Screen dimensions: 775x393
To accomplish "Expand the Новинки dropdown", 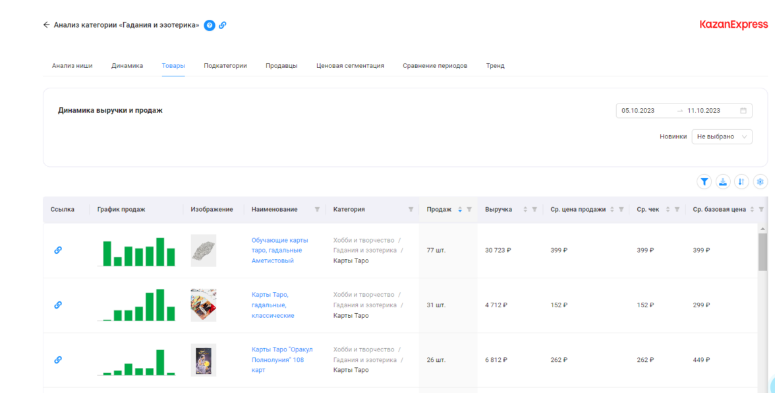I will click(x=722, y=136).
